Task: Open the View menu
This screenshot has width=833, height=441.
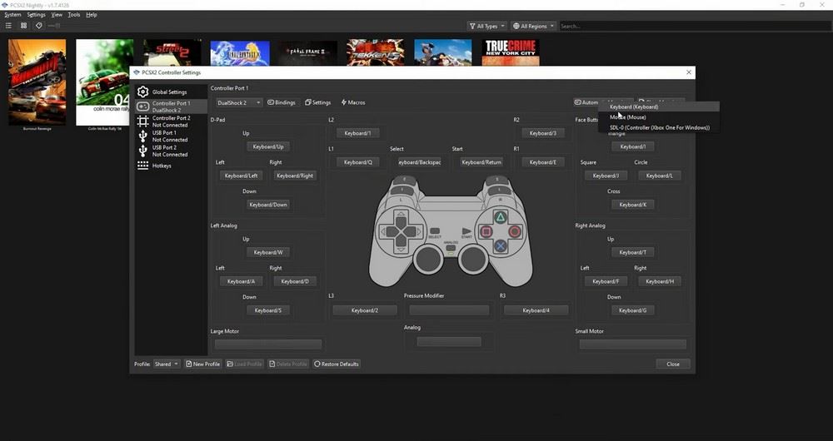Action: coord(57,15)
